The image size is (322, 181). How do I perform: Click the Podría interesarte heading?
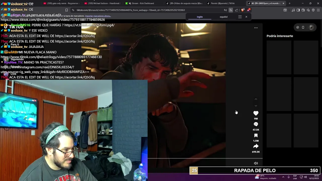(x=280, y=36)
